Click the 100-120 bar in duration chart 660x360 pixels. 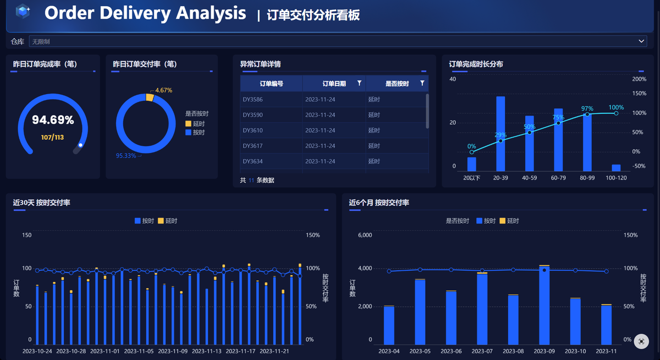616,168
